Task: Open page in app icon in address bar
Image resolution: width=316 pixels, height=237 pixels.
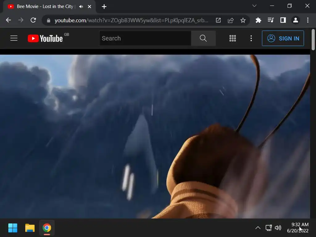Action: pos(218,20)
